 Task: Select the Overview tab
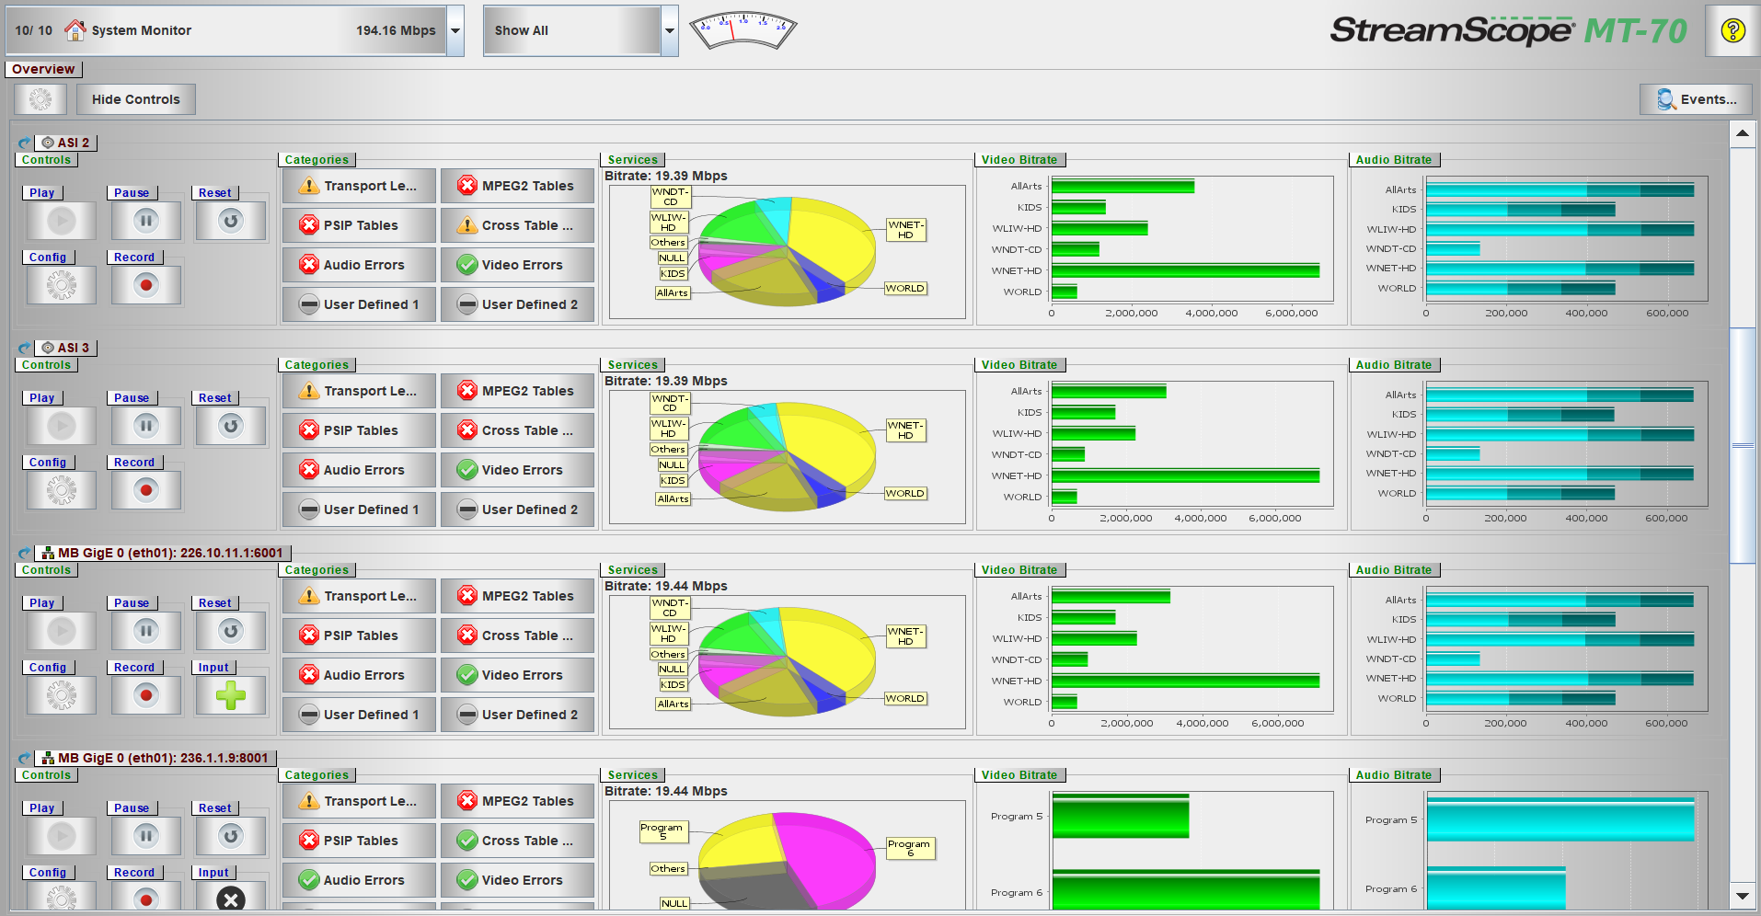(43, 69)
